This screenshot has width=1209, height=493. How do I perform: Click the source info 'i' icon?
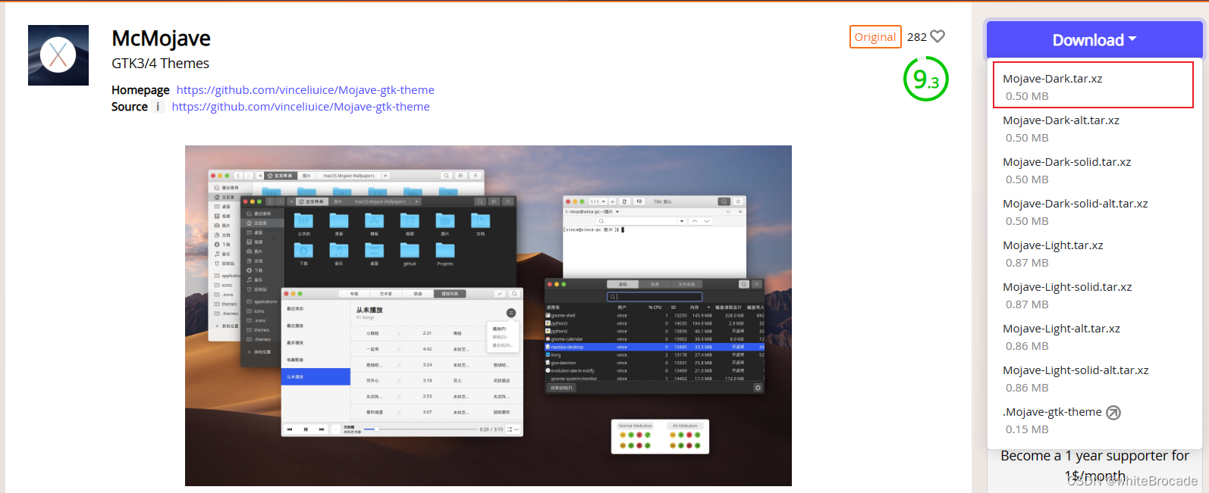click(x=158, y=107)
